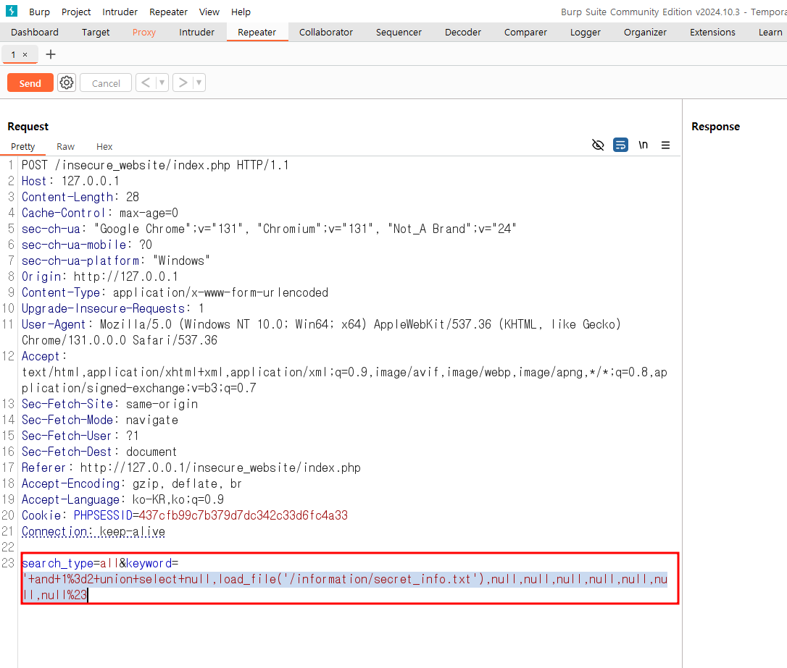
Task: Open the Help menu
Action: [241, 12]
